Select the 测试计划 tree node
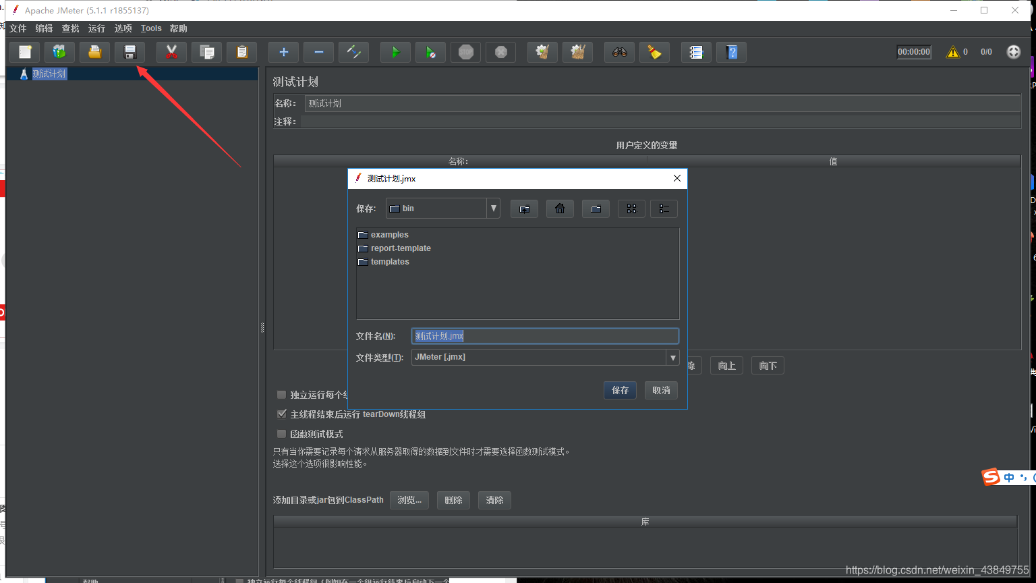This screenshot has width=1036, height=583. pos(49,74)
